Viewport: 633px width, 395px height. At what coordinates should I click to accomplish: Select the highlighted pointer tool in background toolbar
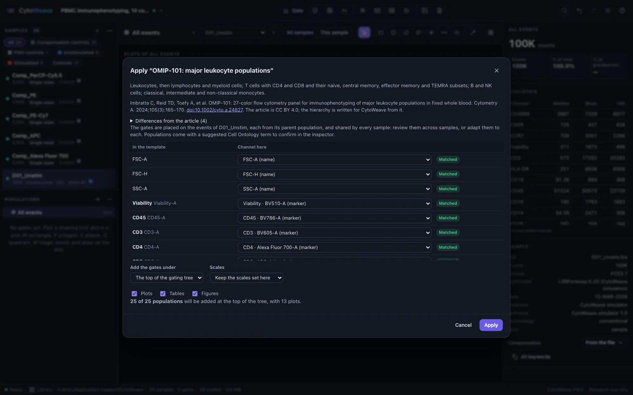[x=364, y=33]
